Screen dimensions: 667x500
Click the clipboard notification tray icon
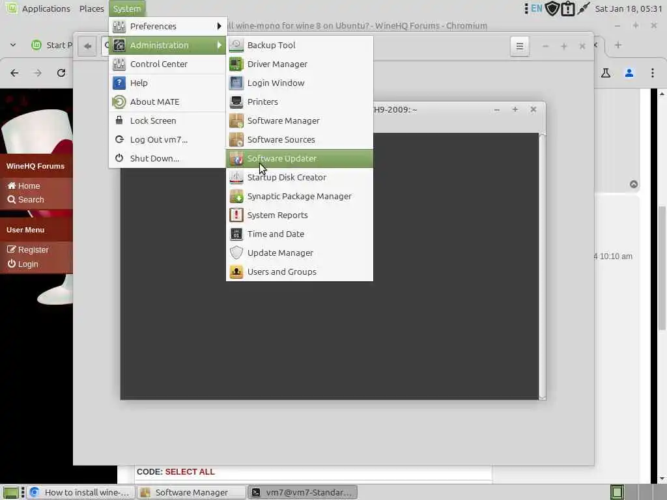pos(568,8)
